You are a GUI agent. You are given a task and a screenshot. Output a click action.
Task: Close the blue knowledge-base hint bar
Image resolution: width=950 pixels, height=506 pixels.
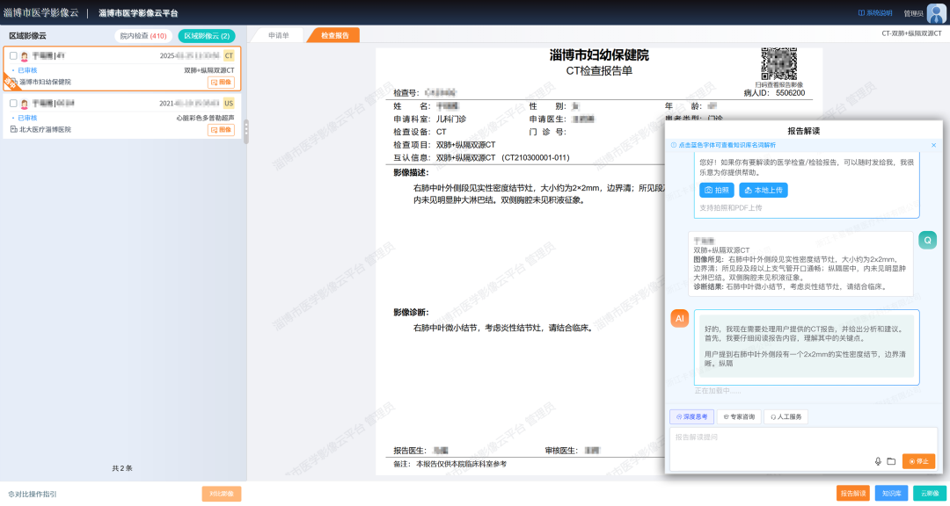click(933, 145)
